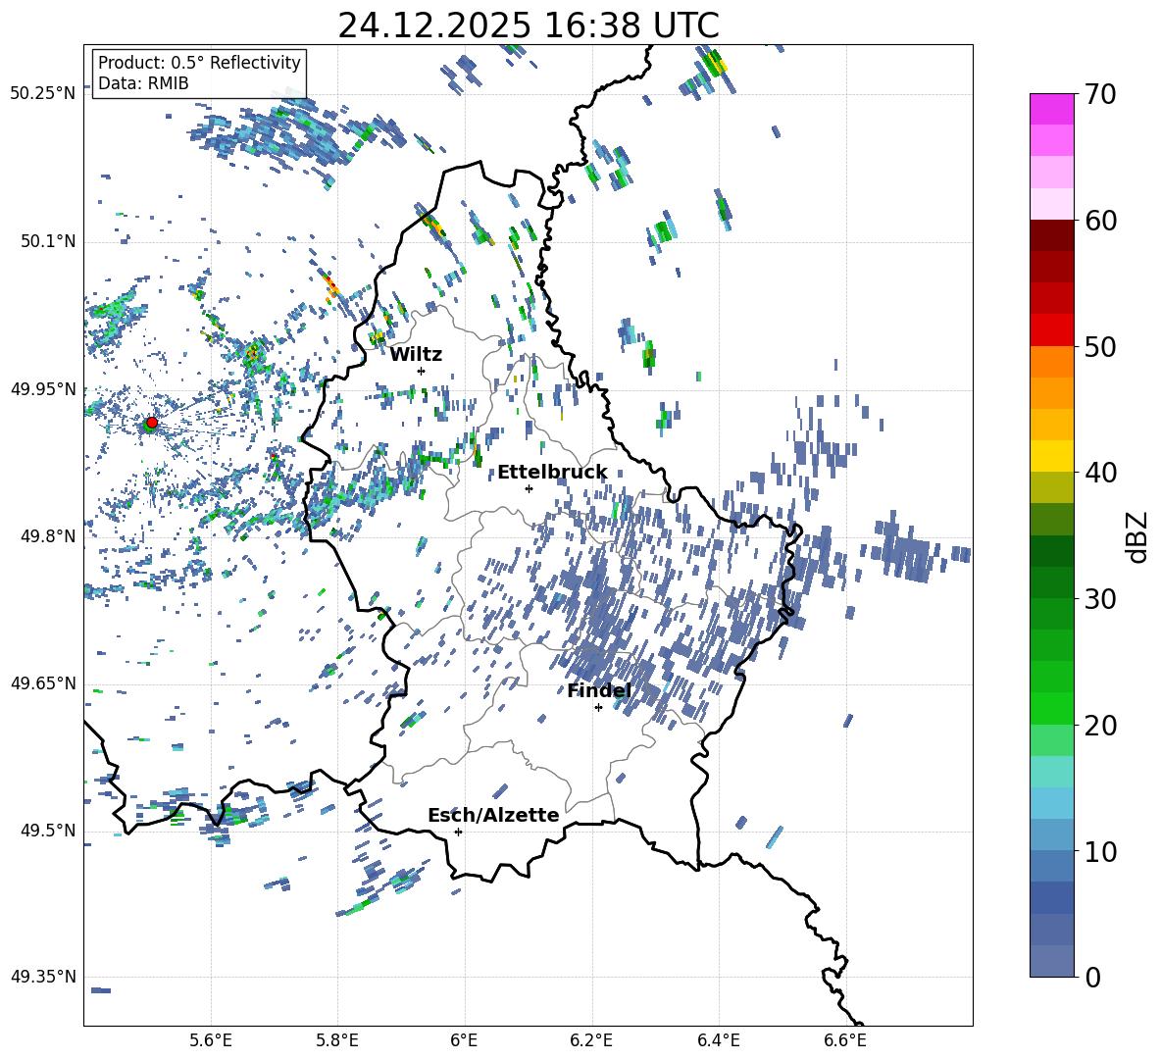Click the colorbar 30 tick label
Screen dimensions: 1161x1060
coord(1100,599)
